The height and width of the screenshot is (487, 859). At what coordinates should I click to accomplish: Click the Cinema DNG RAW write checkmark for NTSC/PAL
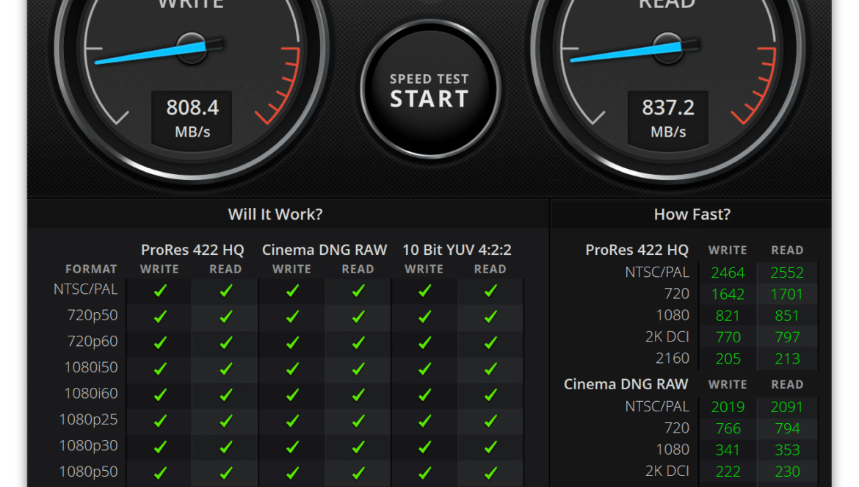click(292, 290)
